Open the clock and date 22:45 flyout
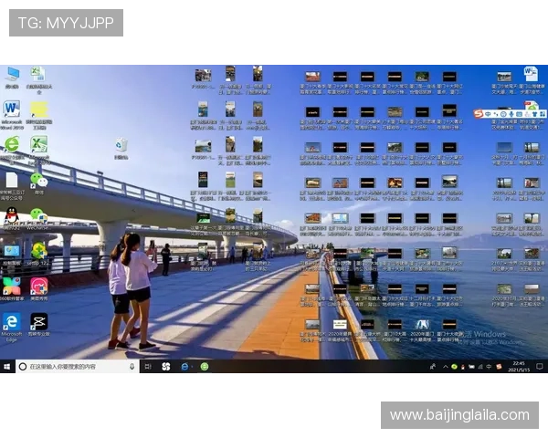Image resolution: width=548 pixels, height=438 pixels. point(520,366)
